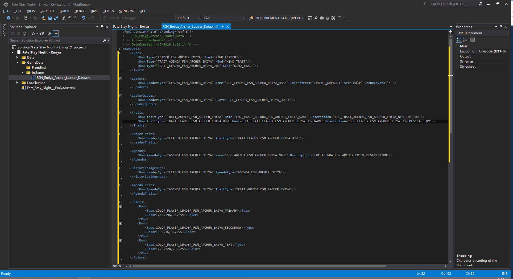The height and width of the screenshot is (279, 513).
Task: Click the Pending Changes Filter clock icon
Action: tap(33, 34)
